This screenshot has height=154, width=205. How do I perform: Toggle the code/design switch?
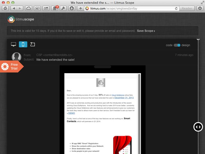[177, 45]
